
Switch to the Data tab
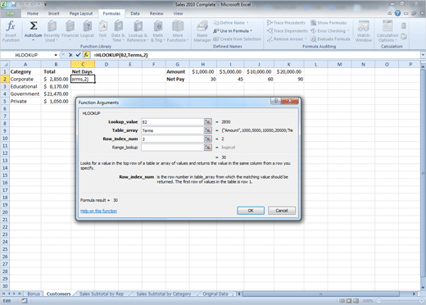tap(135, 13)
